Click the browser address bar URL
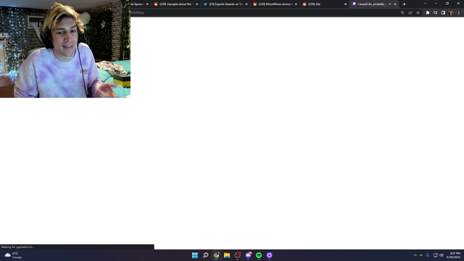 point(137,13)
